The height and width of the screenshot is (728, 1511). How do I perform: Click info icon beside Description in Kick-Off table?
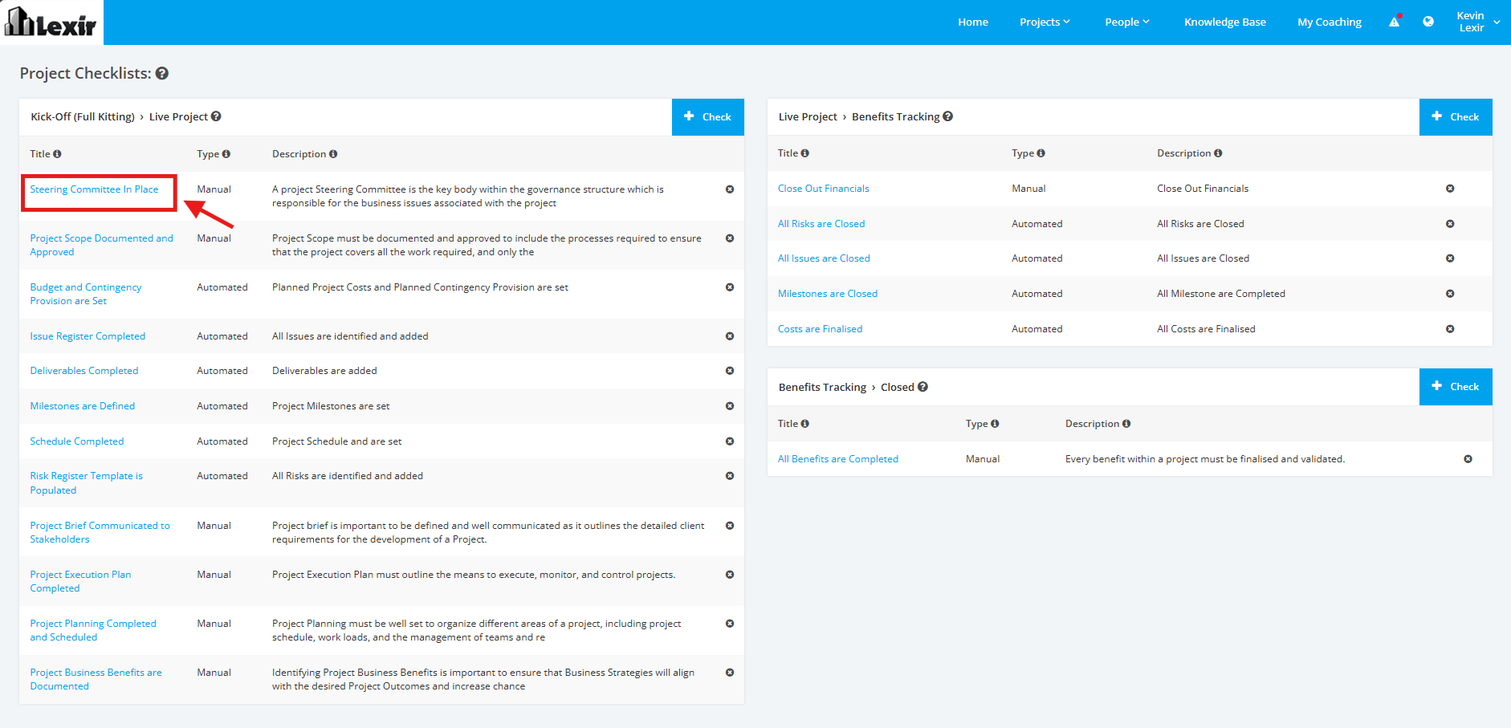(x=333, y=154)
